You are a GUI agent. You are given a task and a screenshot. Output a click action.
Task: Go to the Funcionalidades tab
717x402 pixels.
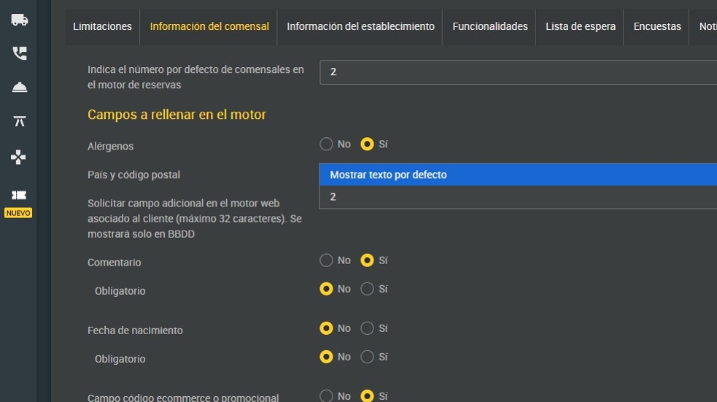tap(489, 26)
